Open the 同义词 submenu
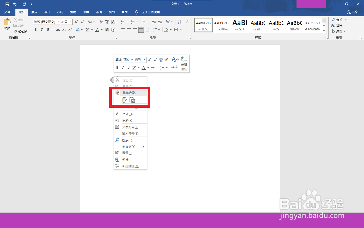 130,147
